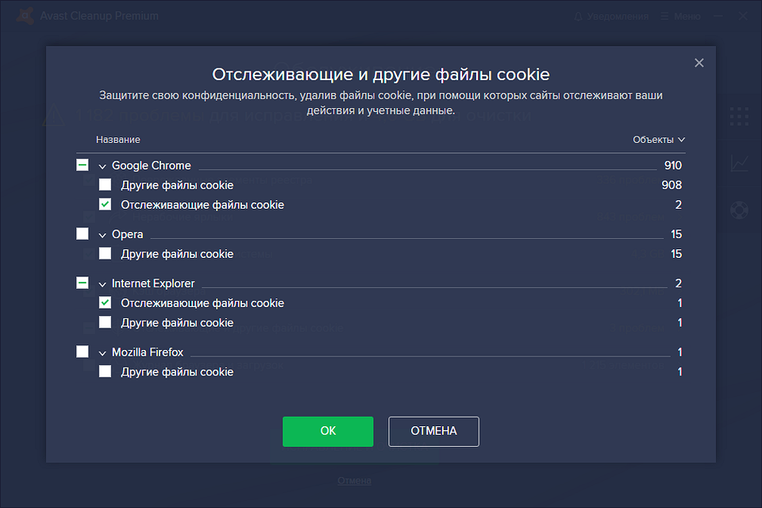Uncheck Отслеживающие файлы cookie under Internet Explorer
Image resolution: width=762 pixels, height=508 pixels.
pyautogui.click(x=105, y=302)
